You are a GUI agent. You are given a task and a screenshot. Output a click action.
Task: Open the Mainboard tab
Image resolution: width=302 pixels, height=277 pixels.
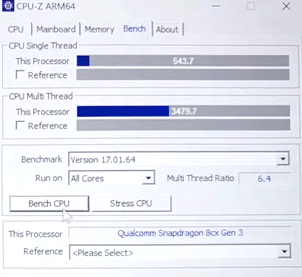tap(56, 30)
